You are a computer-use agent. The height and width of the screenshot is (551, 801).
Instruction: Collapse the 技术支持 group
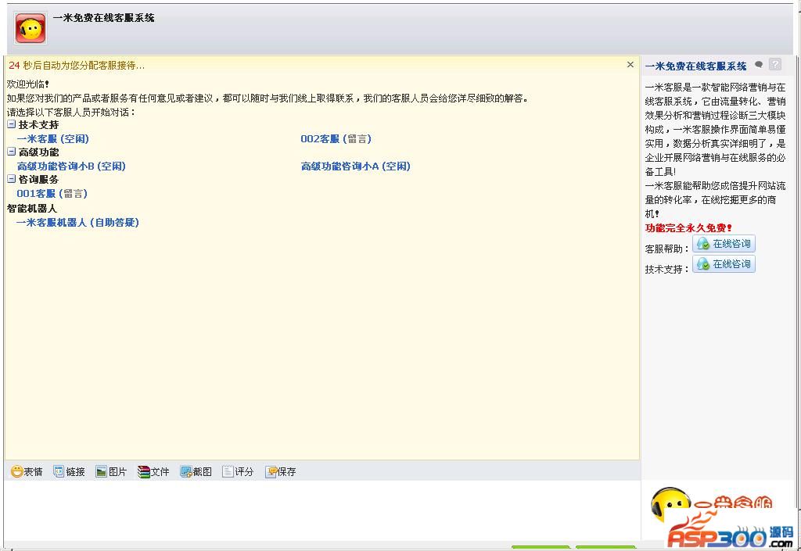coord(11,124)
